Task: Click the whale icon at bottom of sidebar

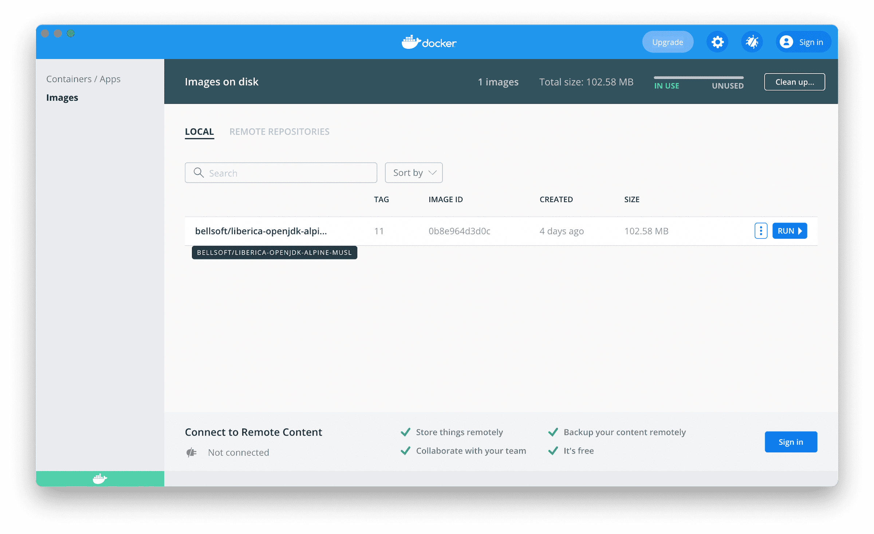Action: pyautogui.click(x=100, y=478)
